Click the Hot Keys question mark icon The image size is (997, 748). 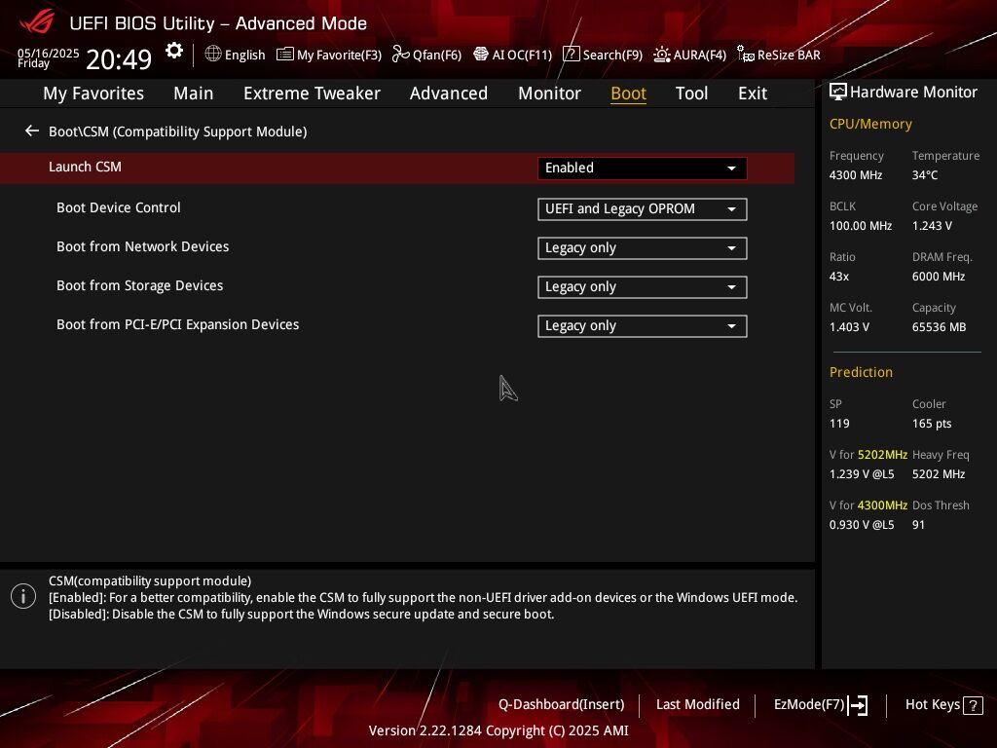(x=973, y=705)
